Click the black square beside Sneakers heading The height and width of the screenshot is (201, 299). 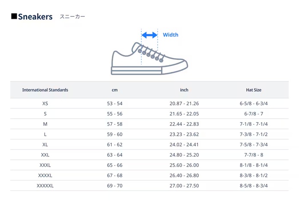coord(14,16)
